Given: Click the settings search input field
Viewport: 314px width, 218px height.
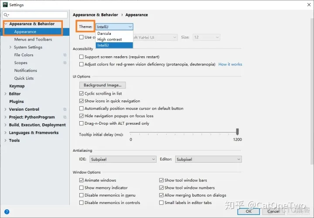Looking at the screenshot, I should click(x=35, y=15).
